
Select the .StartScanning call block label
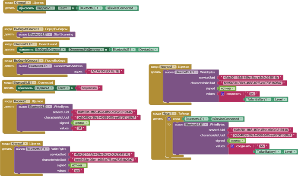(x=63, y=35)
